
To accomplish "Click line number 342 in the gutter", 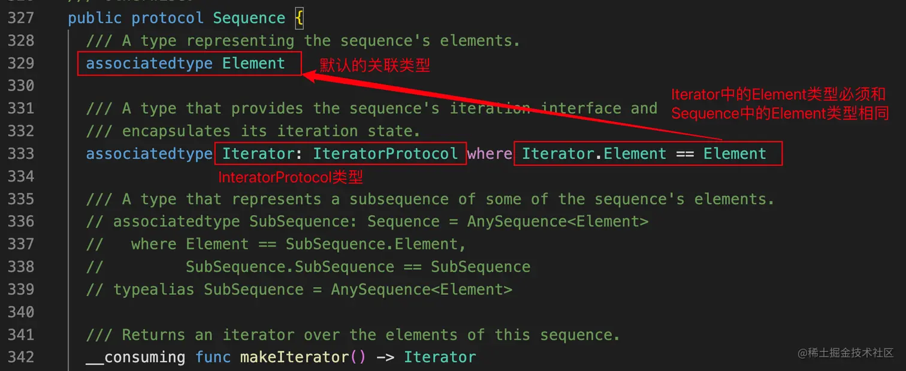I will [21, 357].
